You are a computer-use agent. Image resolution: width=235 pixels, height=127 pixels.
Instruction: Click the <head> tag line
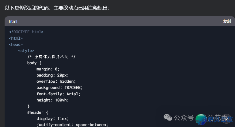16,44
